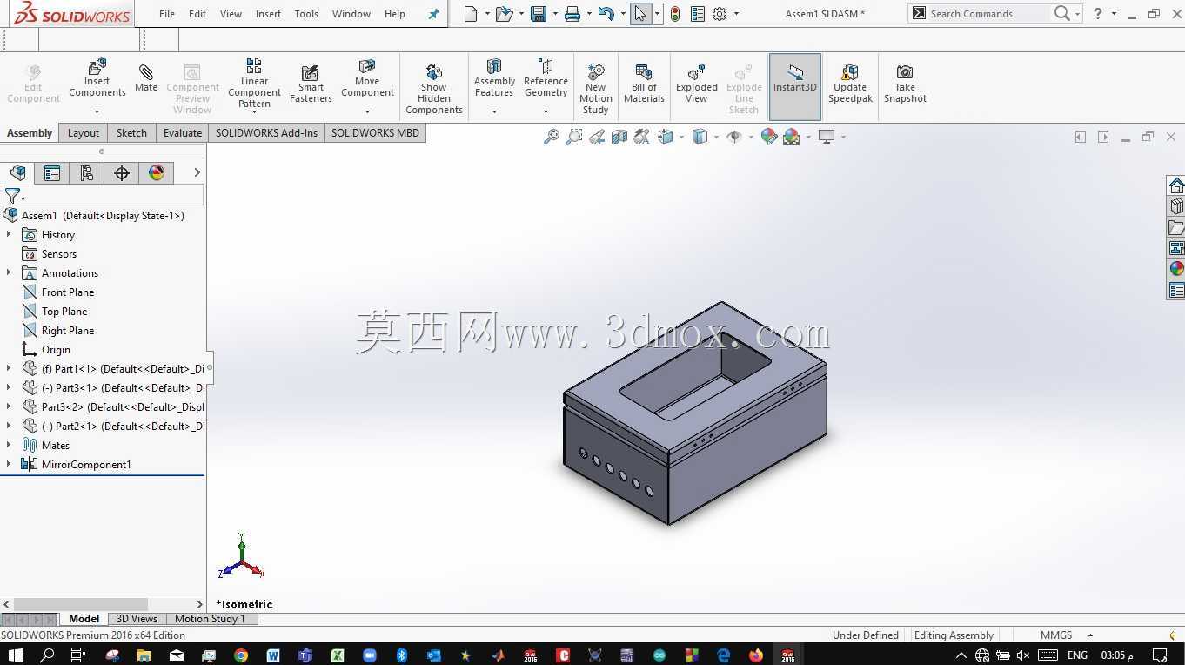The width and height of the screenshot is (1185, 665).
Task: Toggle the Instant3D button
Action: [795, 86]
